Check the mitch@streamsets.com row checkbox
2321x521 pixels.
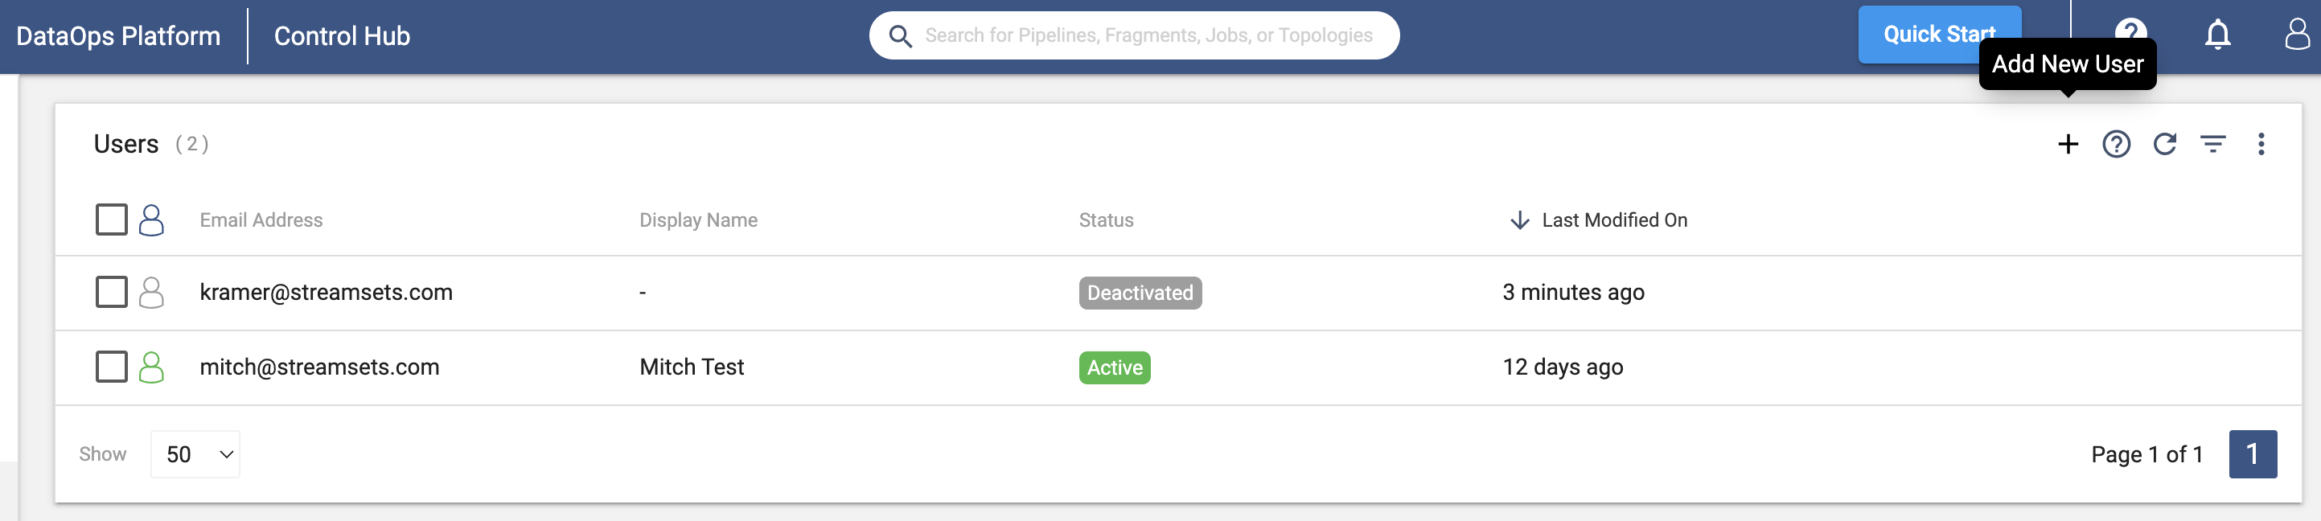(x=112, y=367)
